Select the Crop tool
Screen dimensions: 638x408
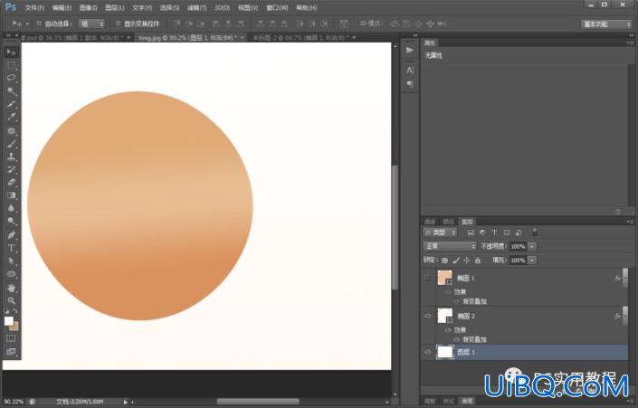[11, 104]
